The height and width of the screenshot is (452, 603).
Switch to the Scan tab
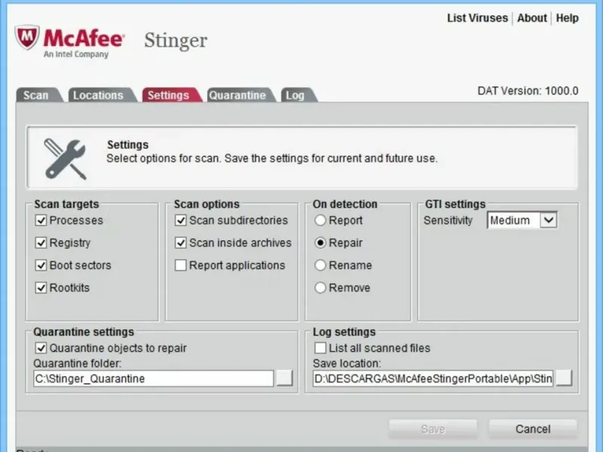(x=38, y=95)
